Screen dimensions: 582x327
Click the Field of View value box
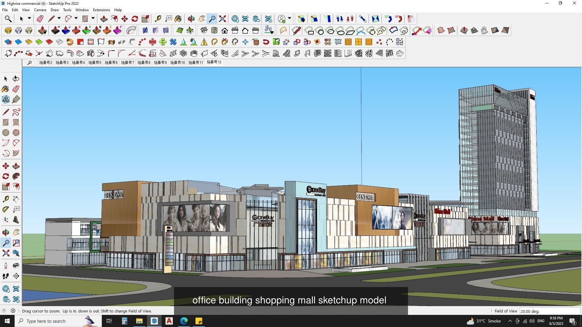pyautogui.click(x=550, y=311)
